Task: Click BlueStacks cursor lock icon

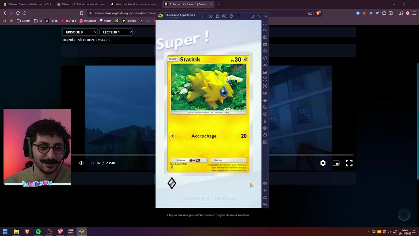Action: coord(265,37)
